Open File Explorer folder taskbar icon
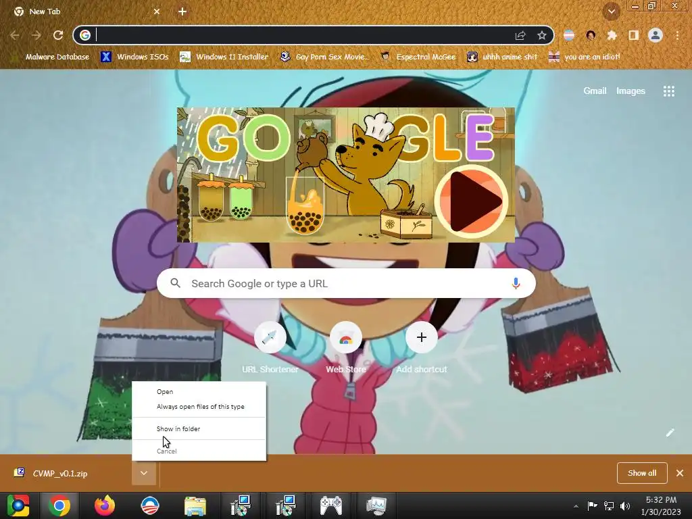692x519 pixels. click(x=195, y=505)
